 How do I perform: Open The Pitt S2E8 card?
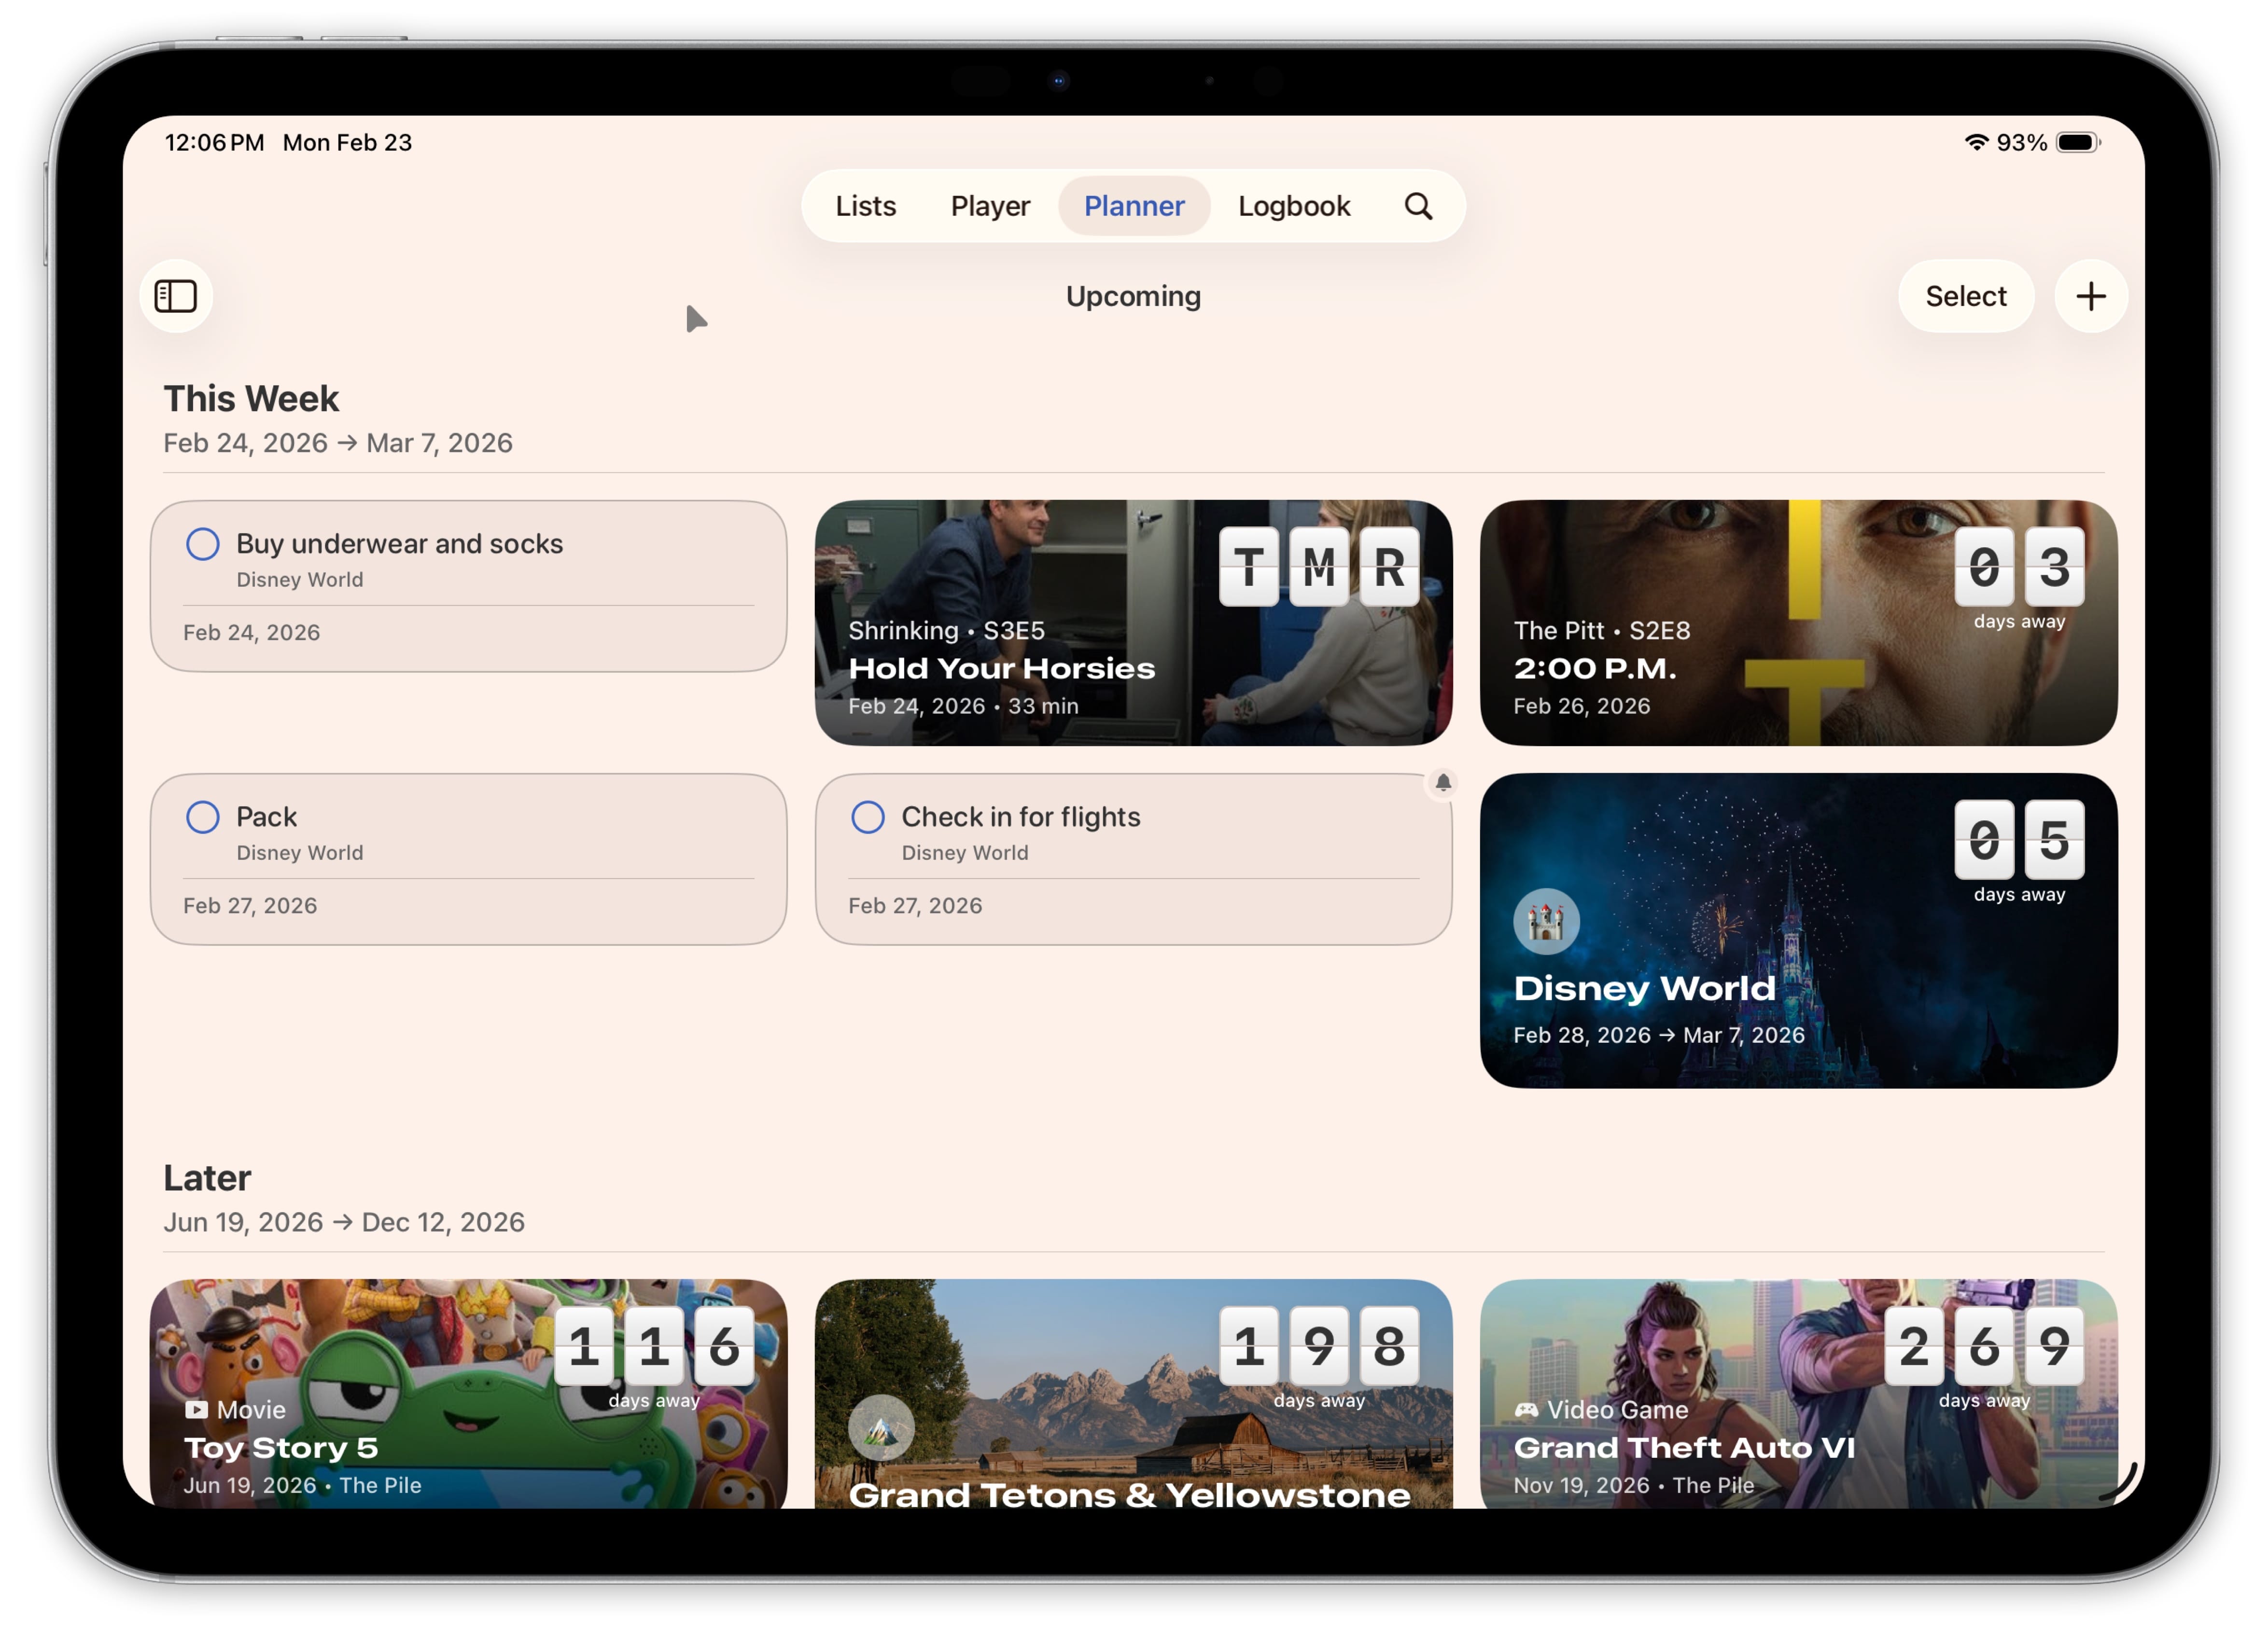pyautogui.click(x=1797, y=622)
